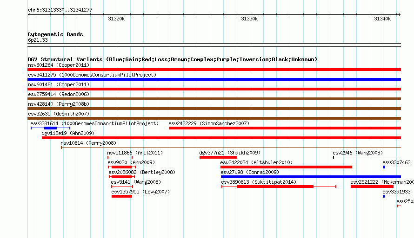Select the nsv10814 (Perry2008) thin brown line
Screen dimensions: 414x238
pyautogui.click(x=231, y=148)
